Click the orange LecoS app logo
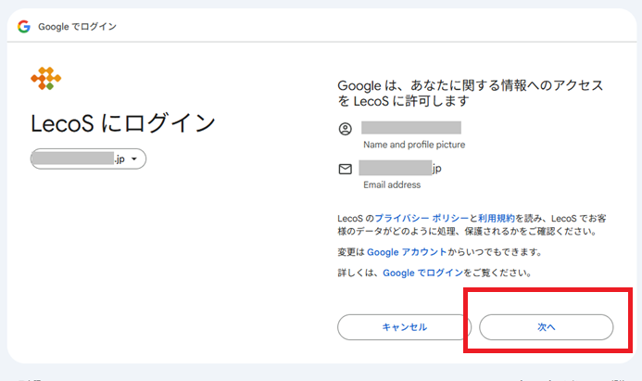The image size is (642, 381). [x=45, y=80]
